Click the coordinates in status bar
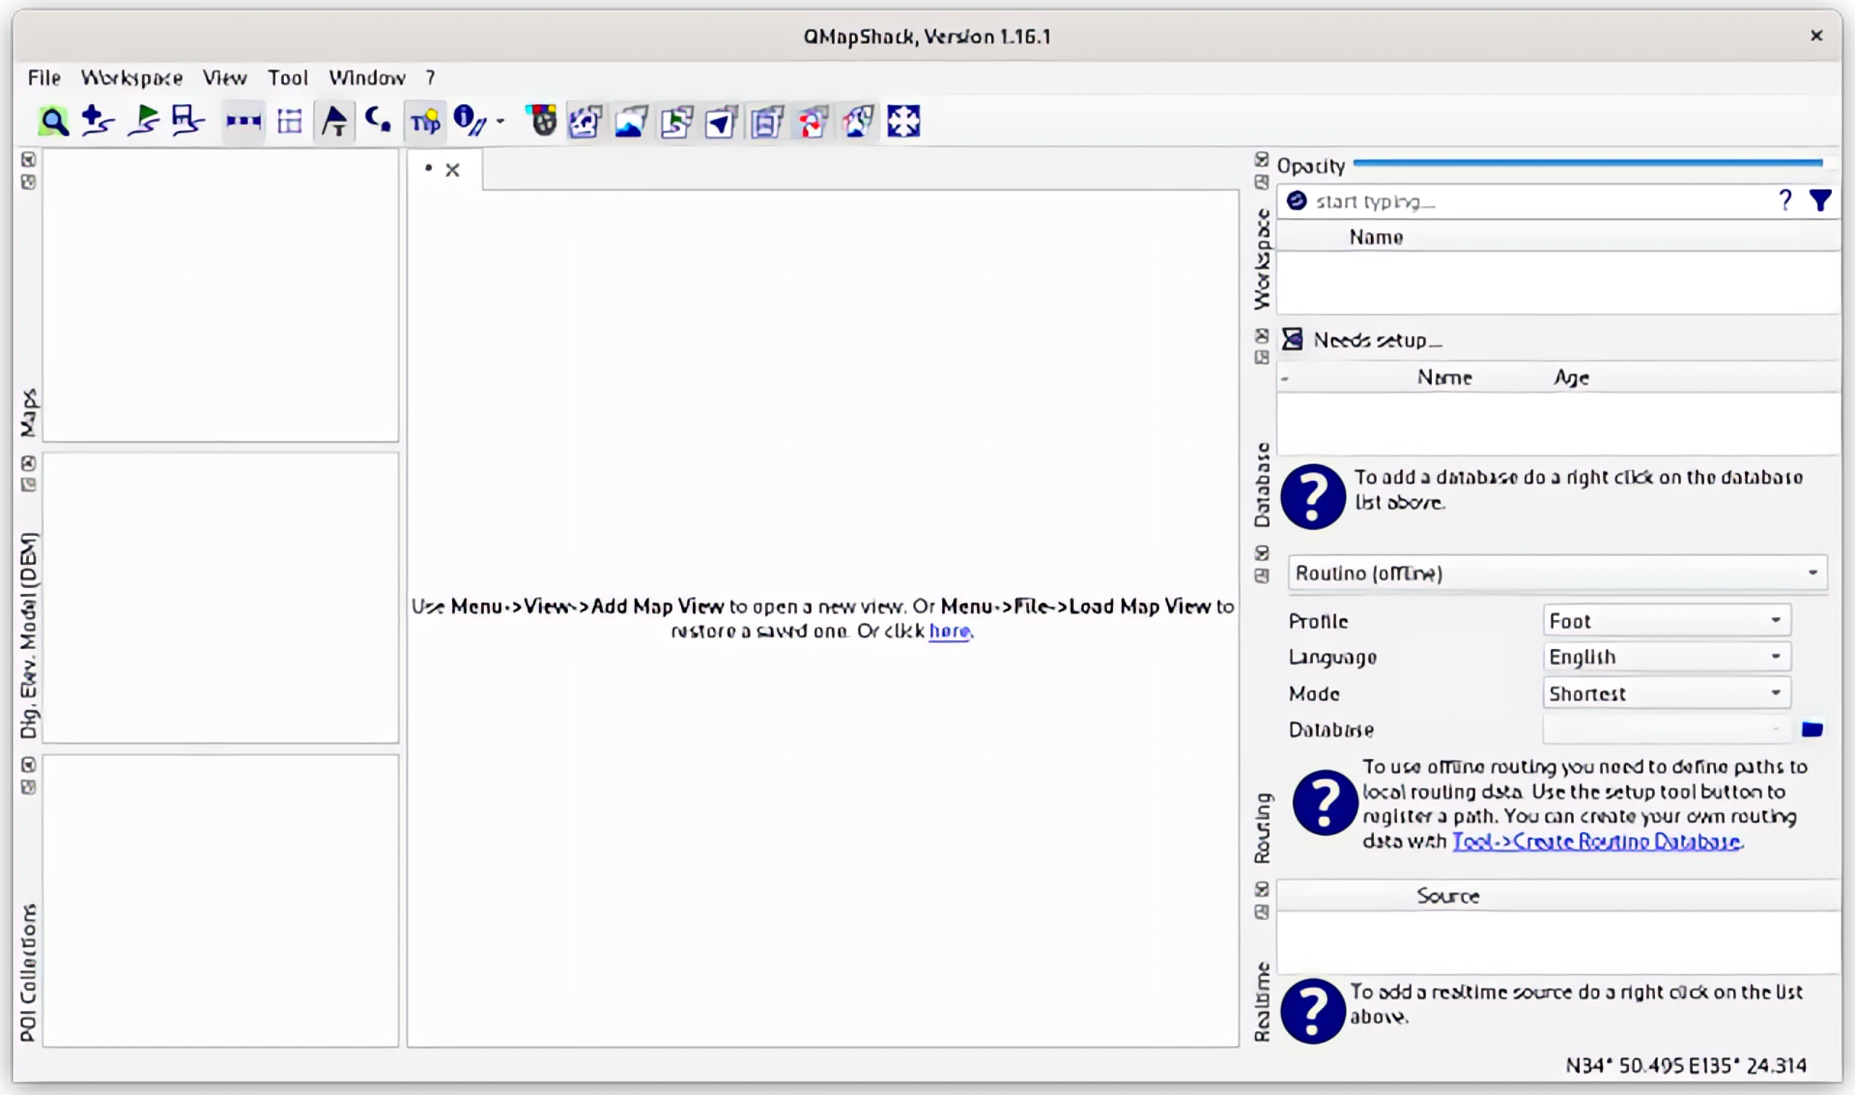 pos(1686,1065)
